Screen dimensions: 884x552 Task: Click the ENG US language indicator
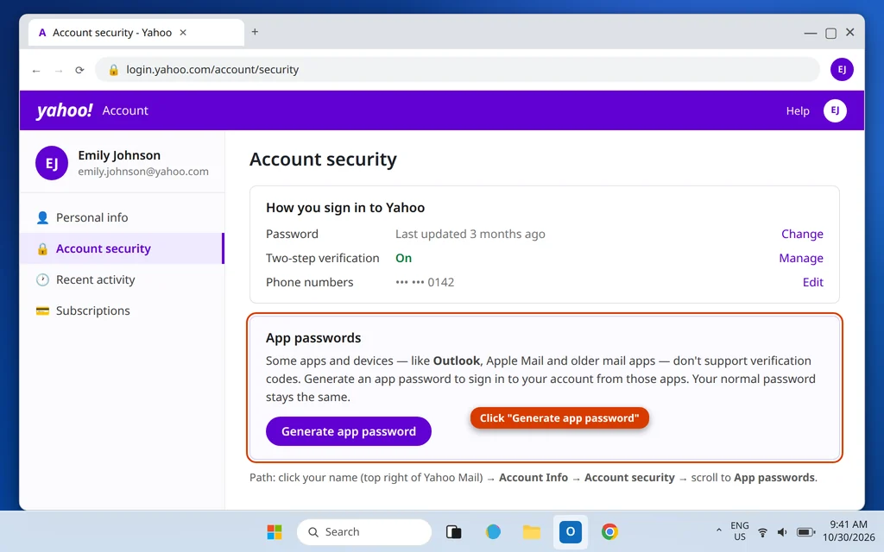[740, 531]
